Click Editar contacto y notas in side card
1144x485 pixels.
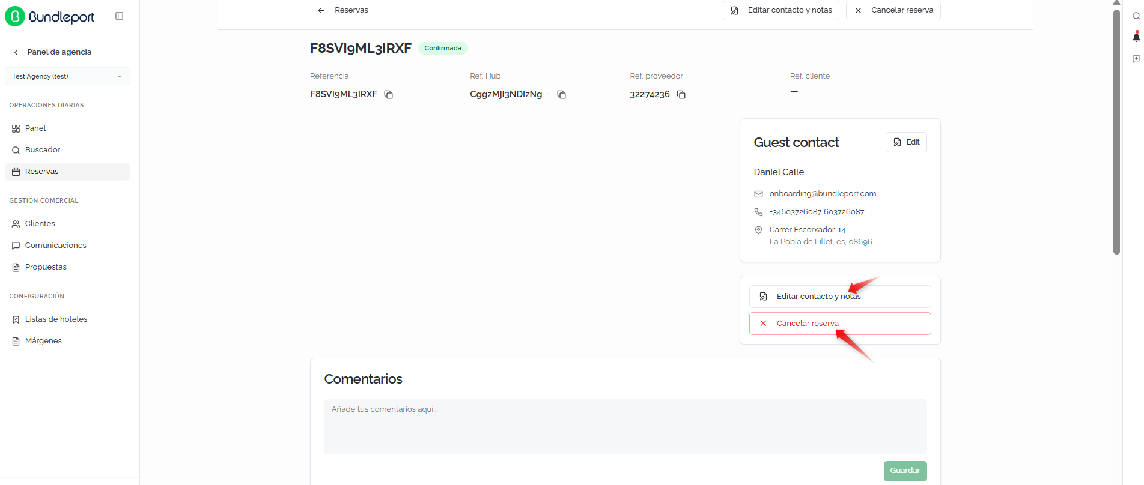tap(840, 297)
